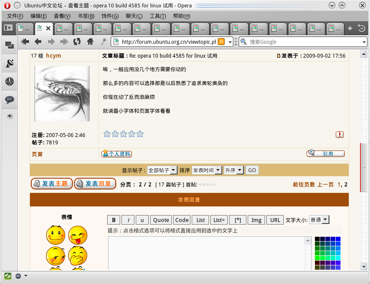Open the 工具(T) menu
This screenshot has width=370, height=284.
tap(157, 16)
